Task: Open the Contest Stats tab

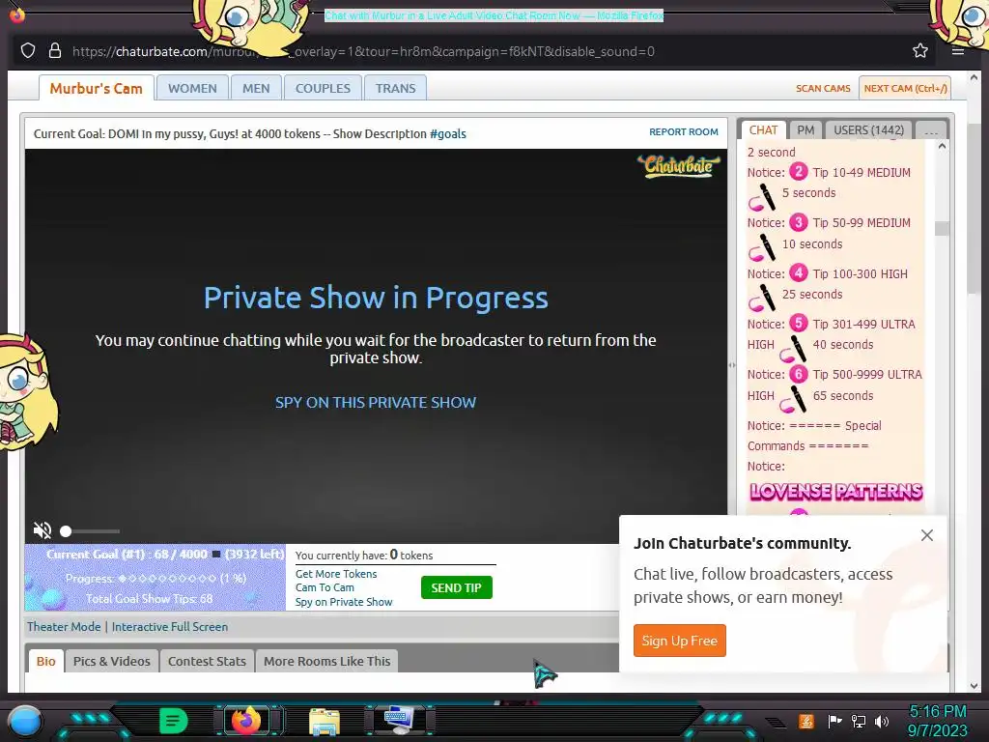Action: 207,661
